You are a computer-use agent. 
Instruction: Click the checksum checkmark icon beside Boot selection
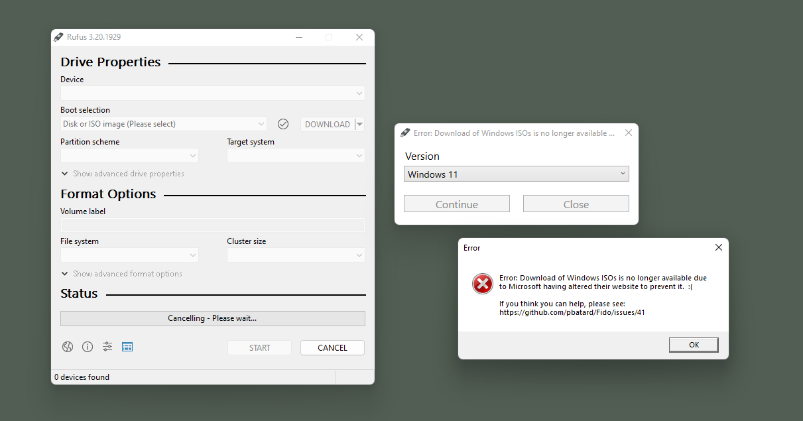tap(283, 124)
